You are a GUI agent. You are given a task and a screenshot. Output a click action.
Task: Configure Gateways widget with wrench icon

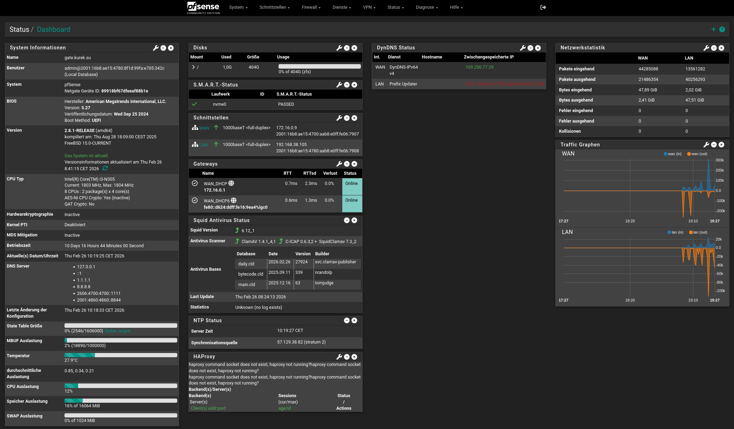click(339, 164)
